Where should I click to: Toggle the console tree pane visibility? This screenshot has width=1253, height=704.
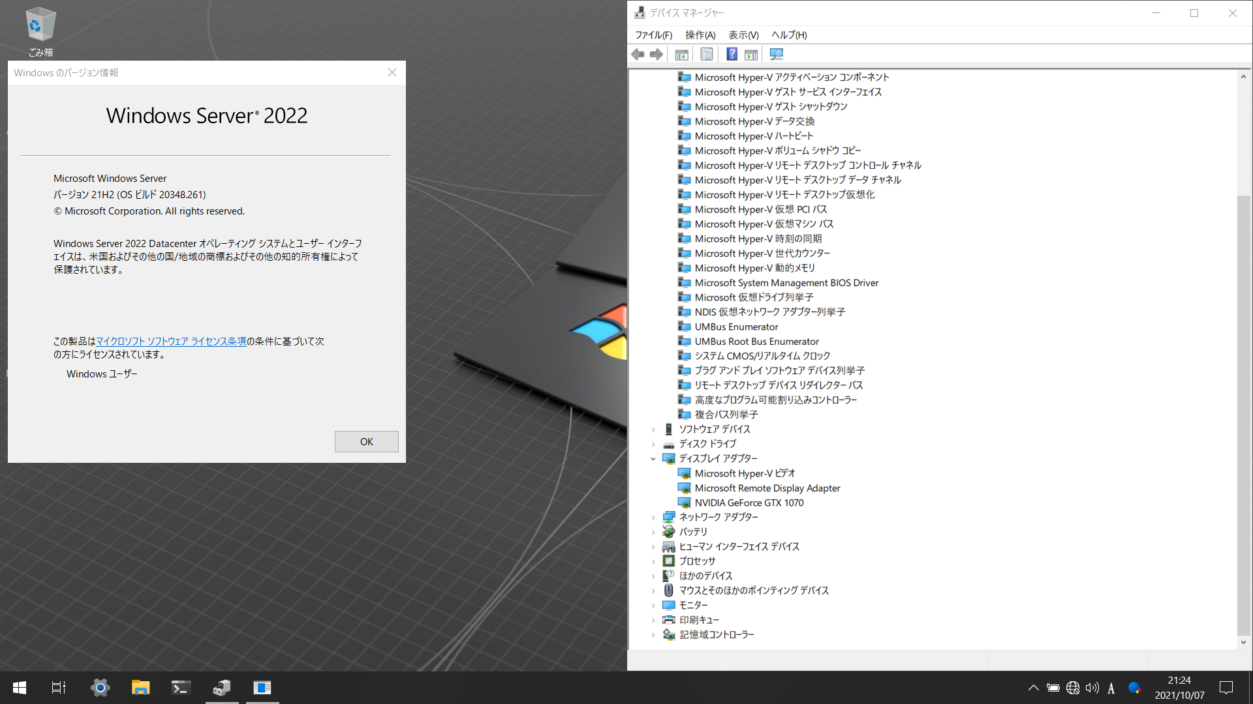[681, 54]
